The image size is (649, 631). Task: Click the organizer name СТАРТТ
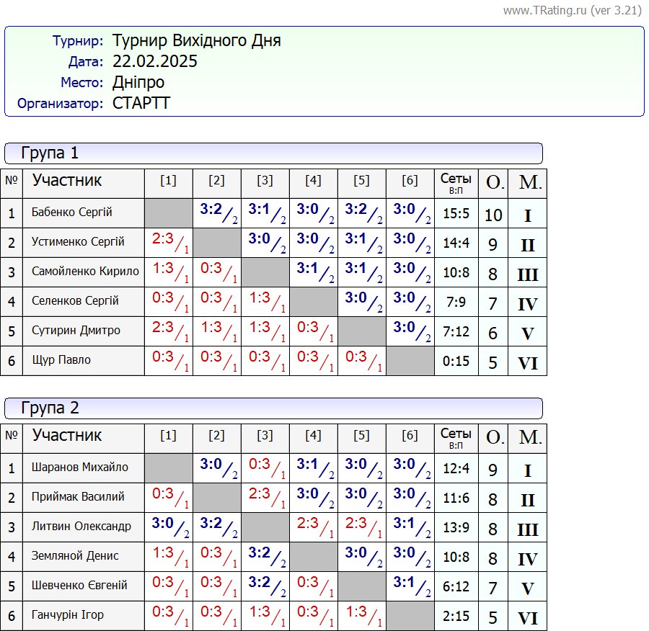(x=141, y=103)
